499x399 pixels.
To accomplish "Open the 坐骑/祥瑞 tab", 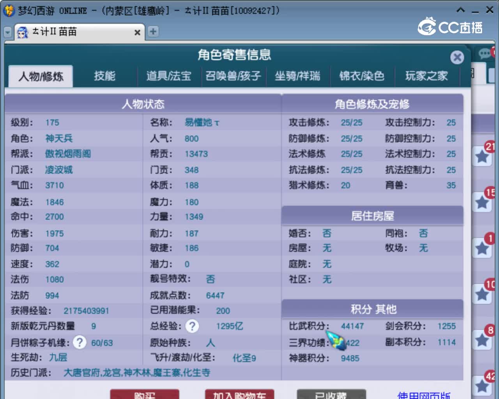I will (x=297, y=76).
